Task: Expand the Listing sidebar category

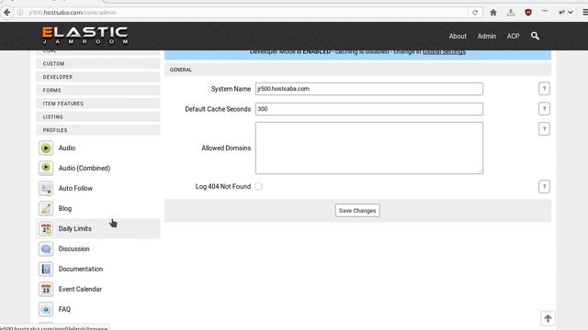Action: [98, 116]
